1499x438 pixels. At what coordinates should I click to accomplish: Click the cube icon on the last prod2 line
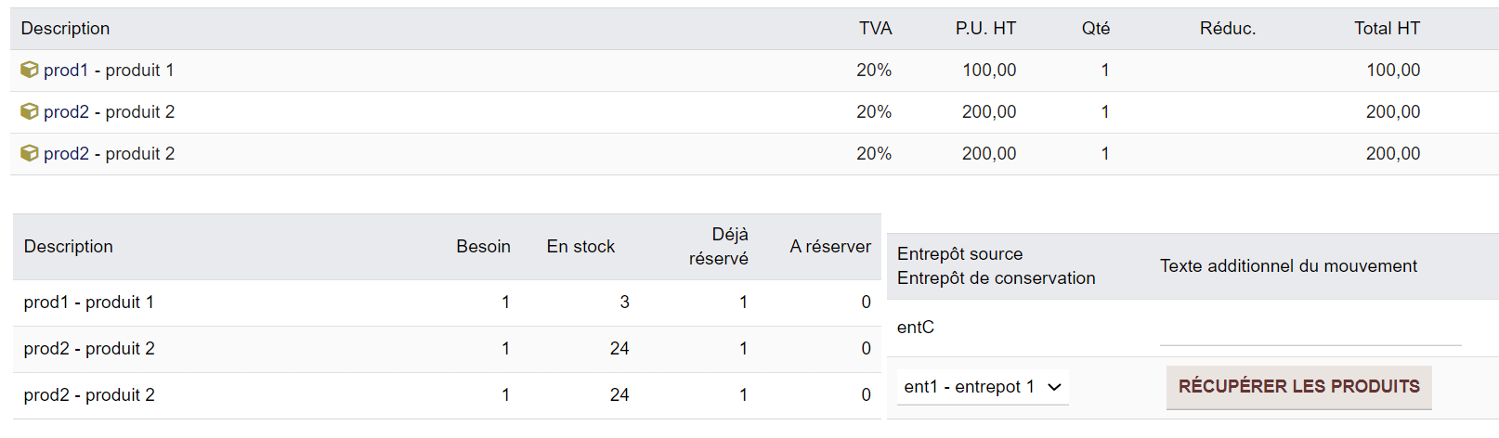(30, 153)
